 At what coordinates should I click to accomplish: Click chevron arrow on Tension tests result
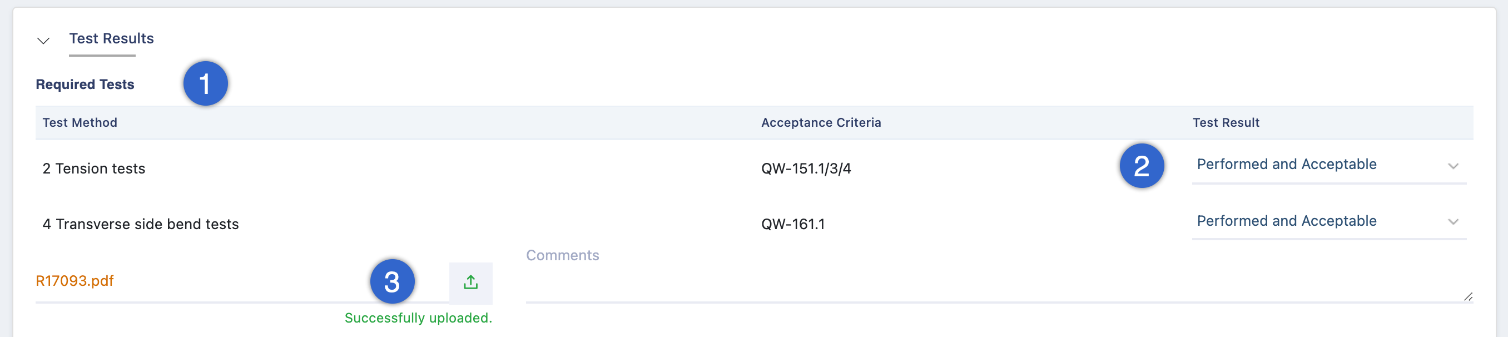tap(1453, 166)
